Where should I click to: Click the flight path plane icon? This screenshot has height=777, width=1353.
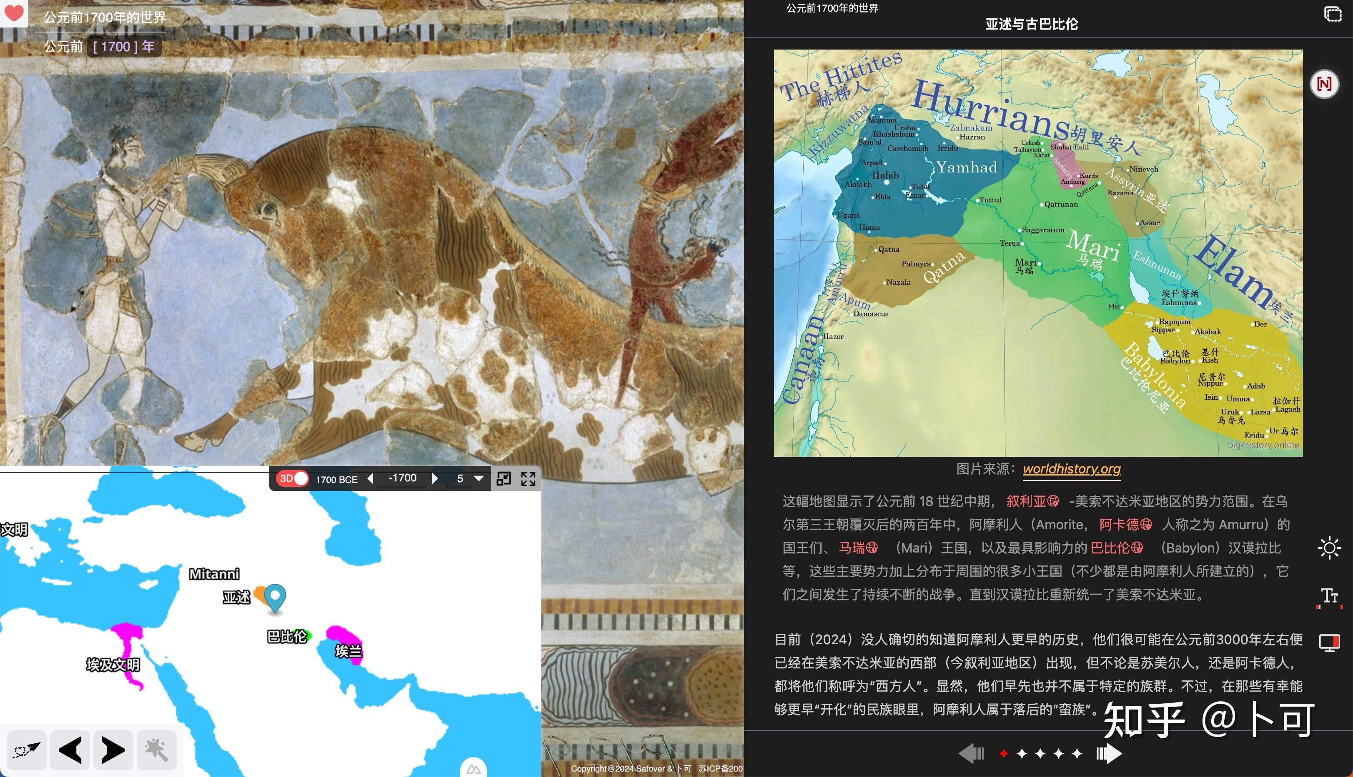(26, 750)
